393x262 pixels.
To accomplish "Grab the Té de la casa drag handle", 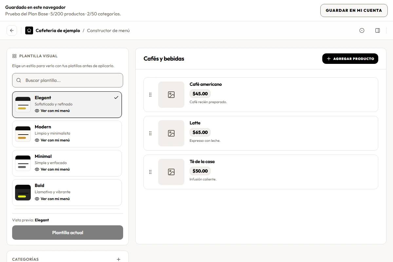I will [150, 172].
